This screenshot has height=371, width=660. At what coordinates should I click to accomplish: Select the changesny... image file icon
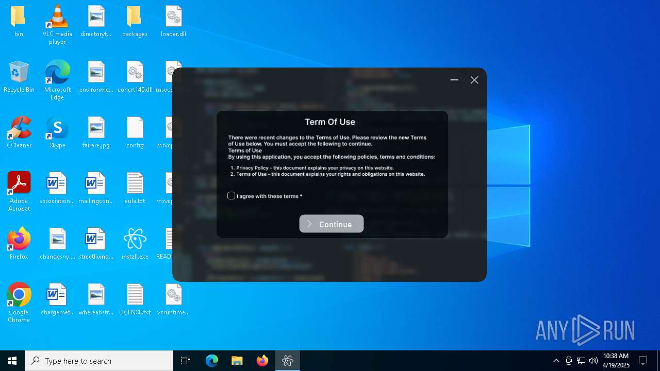point(57,244)
